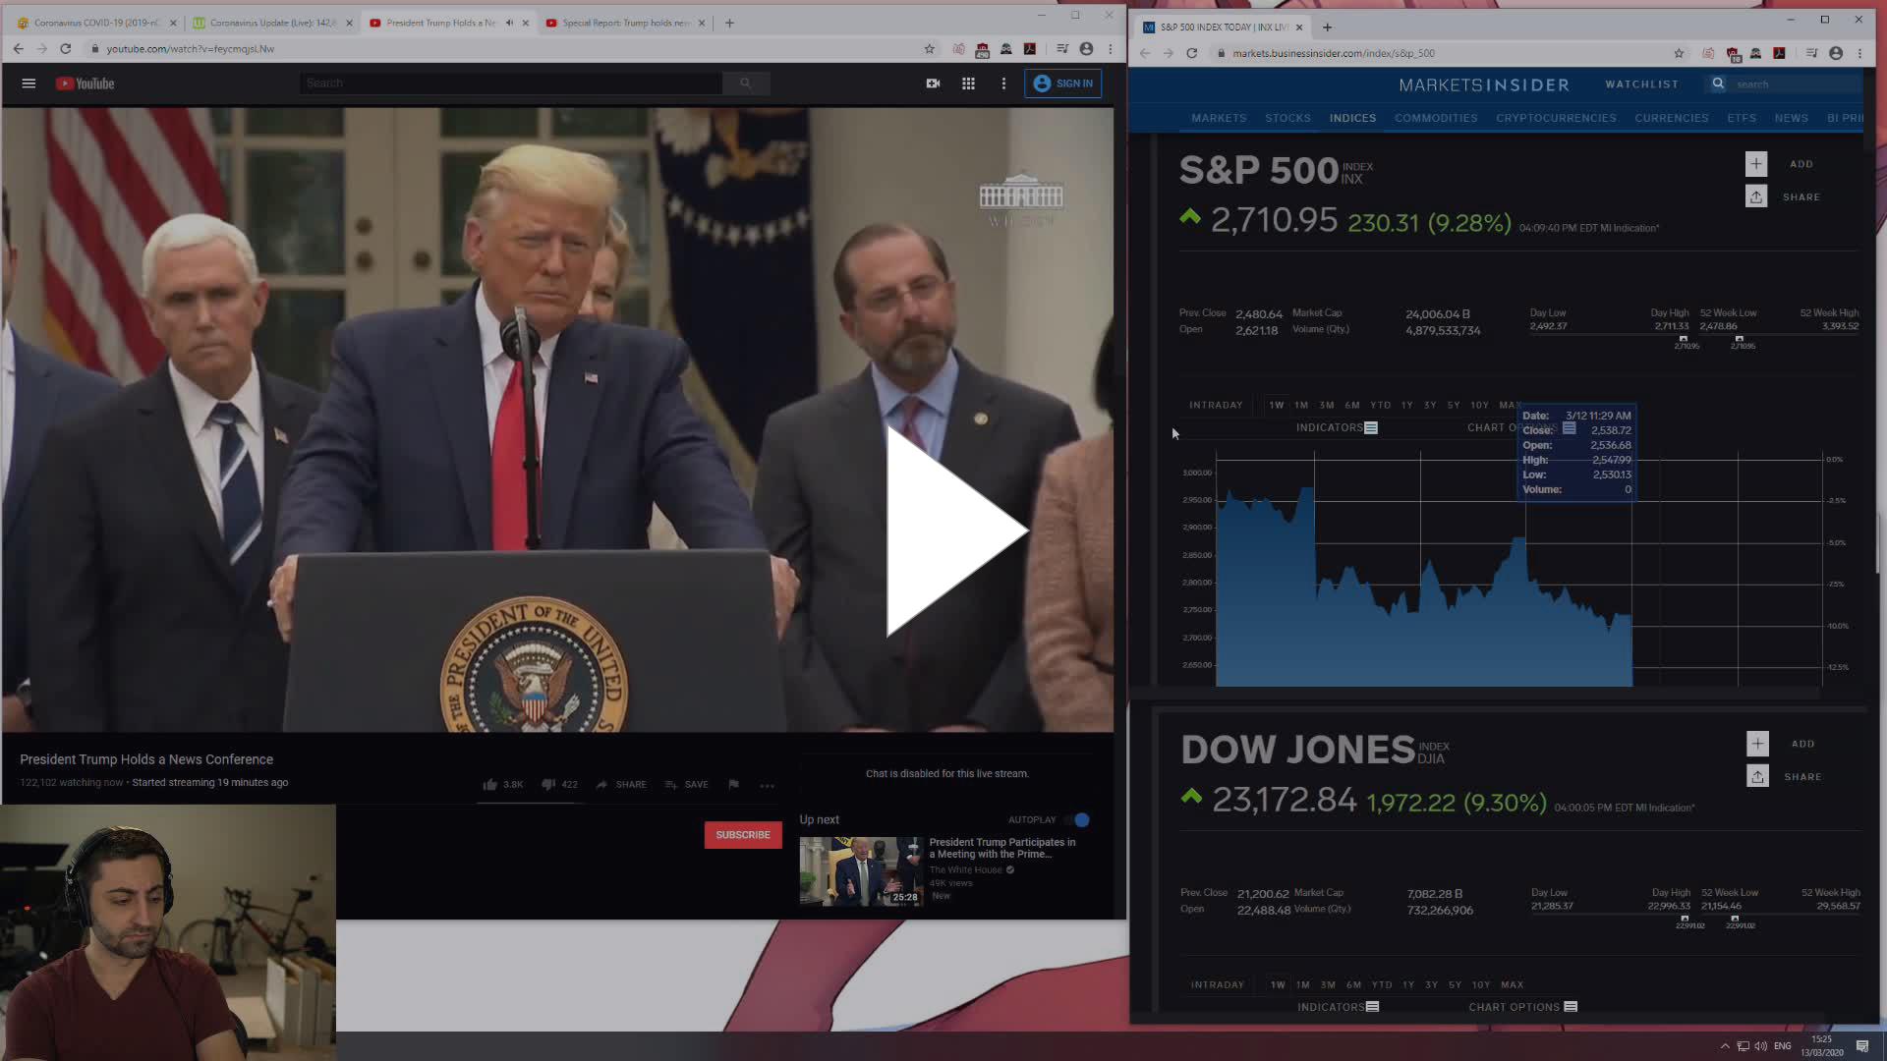Switch to the Coronavirus Update (Live) tab

[272, 23]
